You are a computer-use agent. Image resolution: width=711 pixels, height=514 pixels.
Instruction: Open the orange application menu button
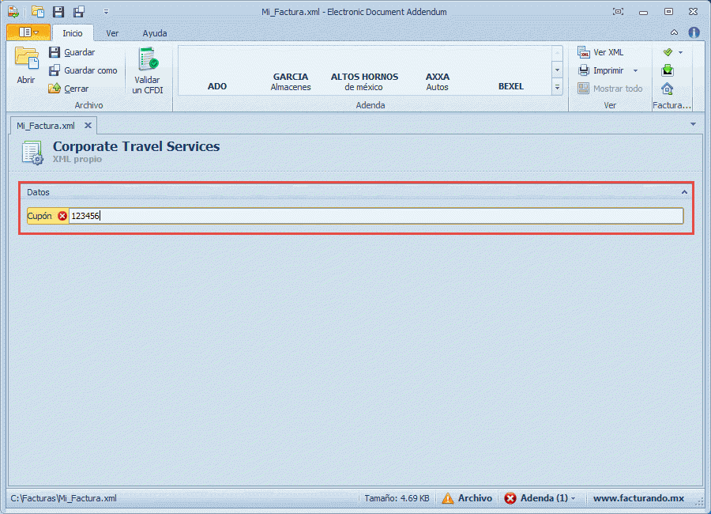(x=28, y=32)
